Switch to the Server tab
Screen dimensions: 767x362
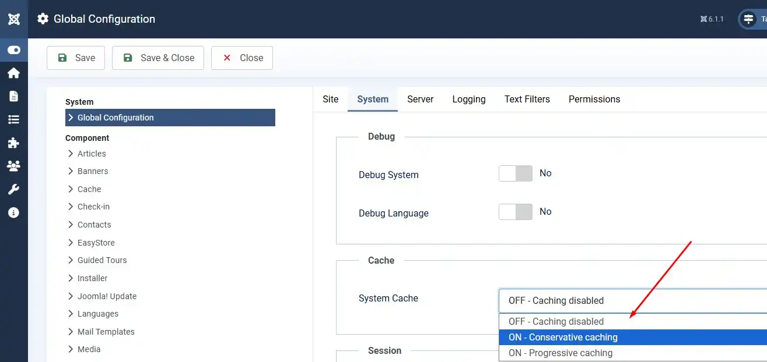click(421, 99)
